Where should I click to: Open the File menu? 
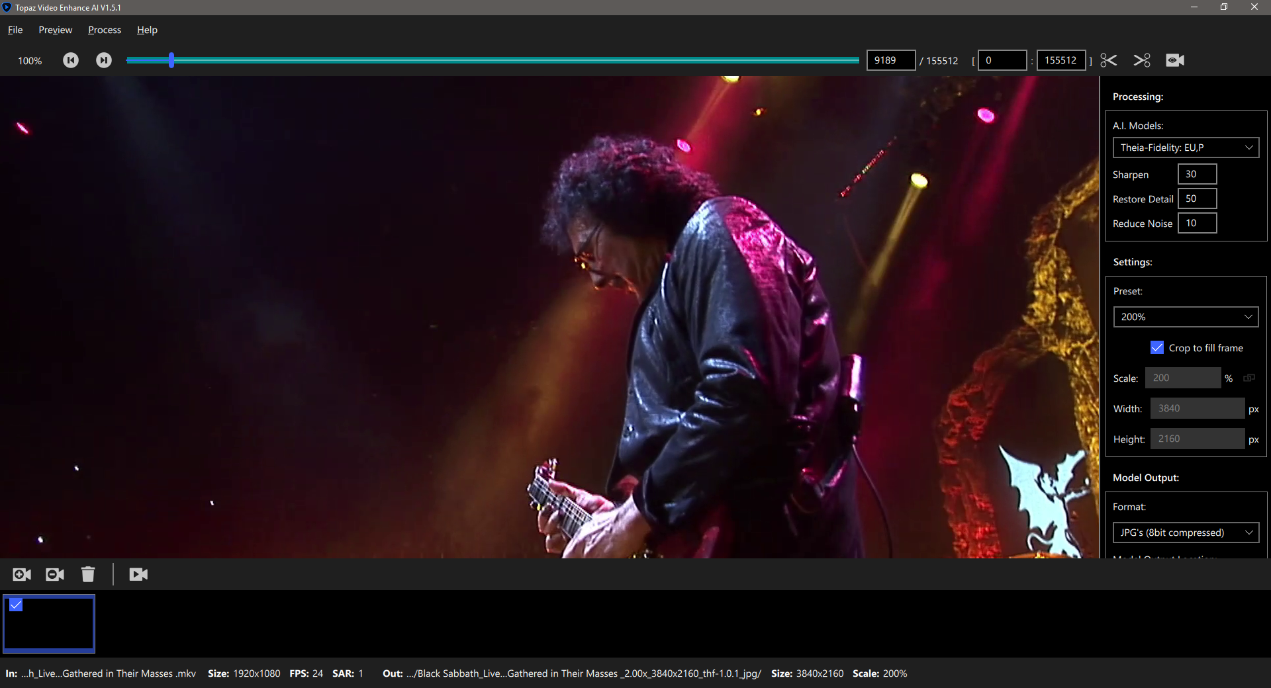coord(15,30)
